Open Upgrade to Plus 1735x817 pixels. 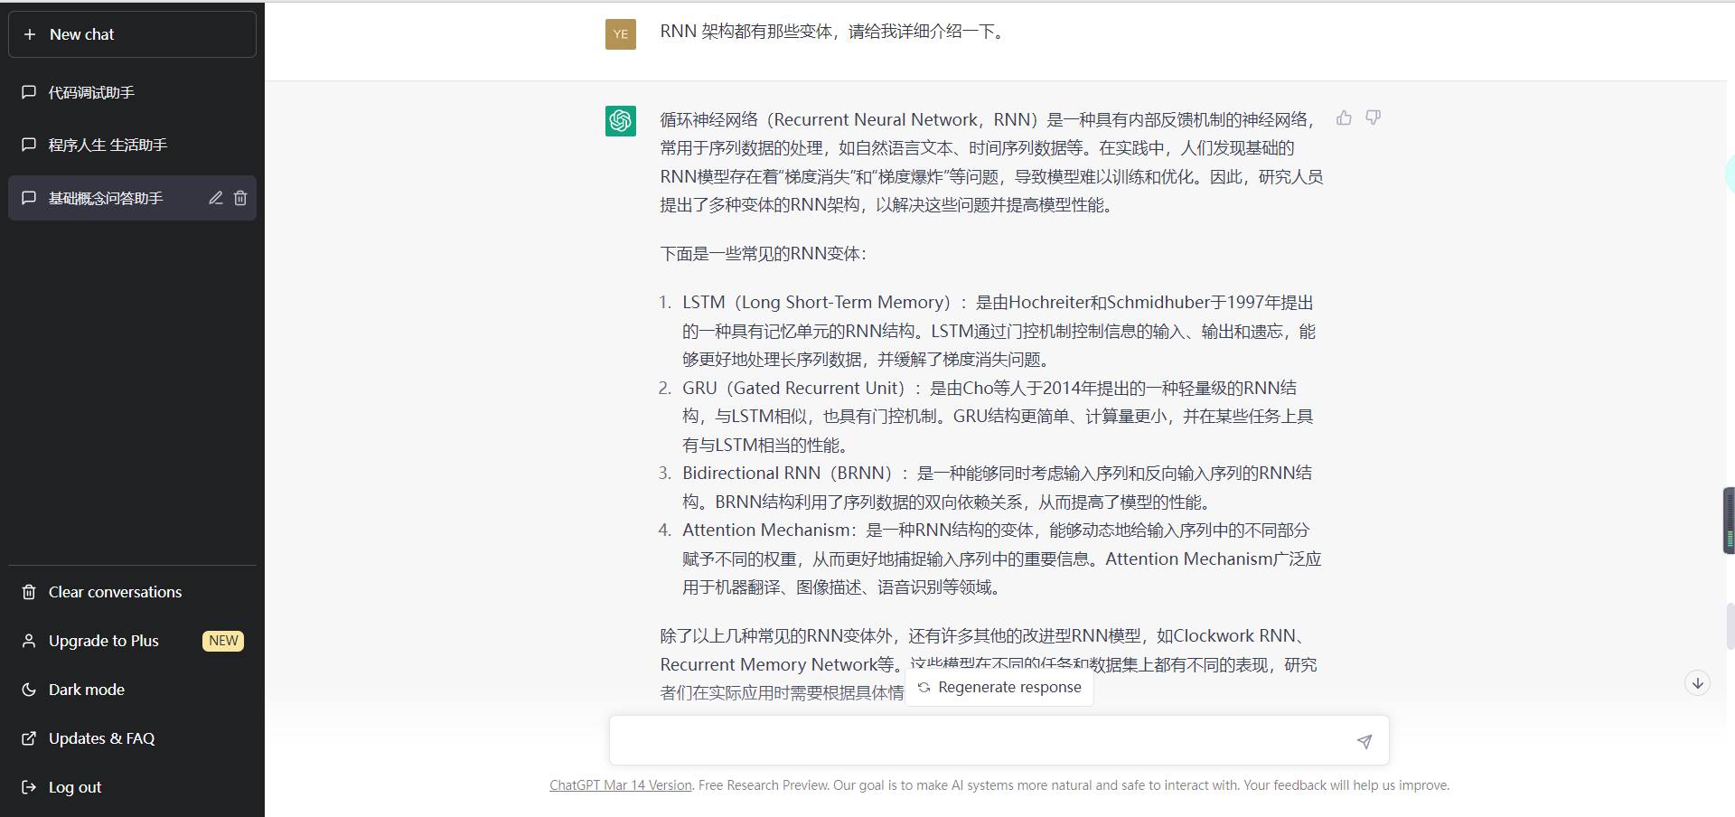[132, 641]
